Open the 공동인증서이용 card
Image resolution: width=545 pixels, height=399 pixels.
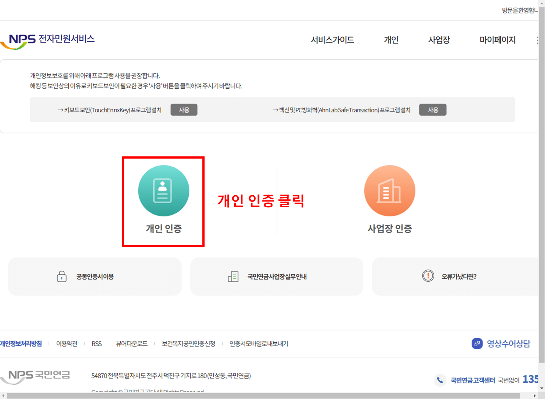tap(94, 276)
